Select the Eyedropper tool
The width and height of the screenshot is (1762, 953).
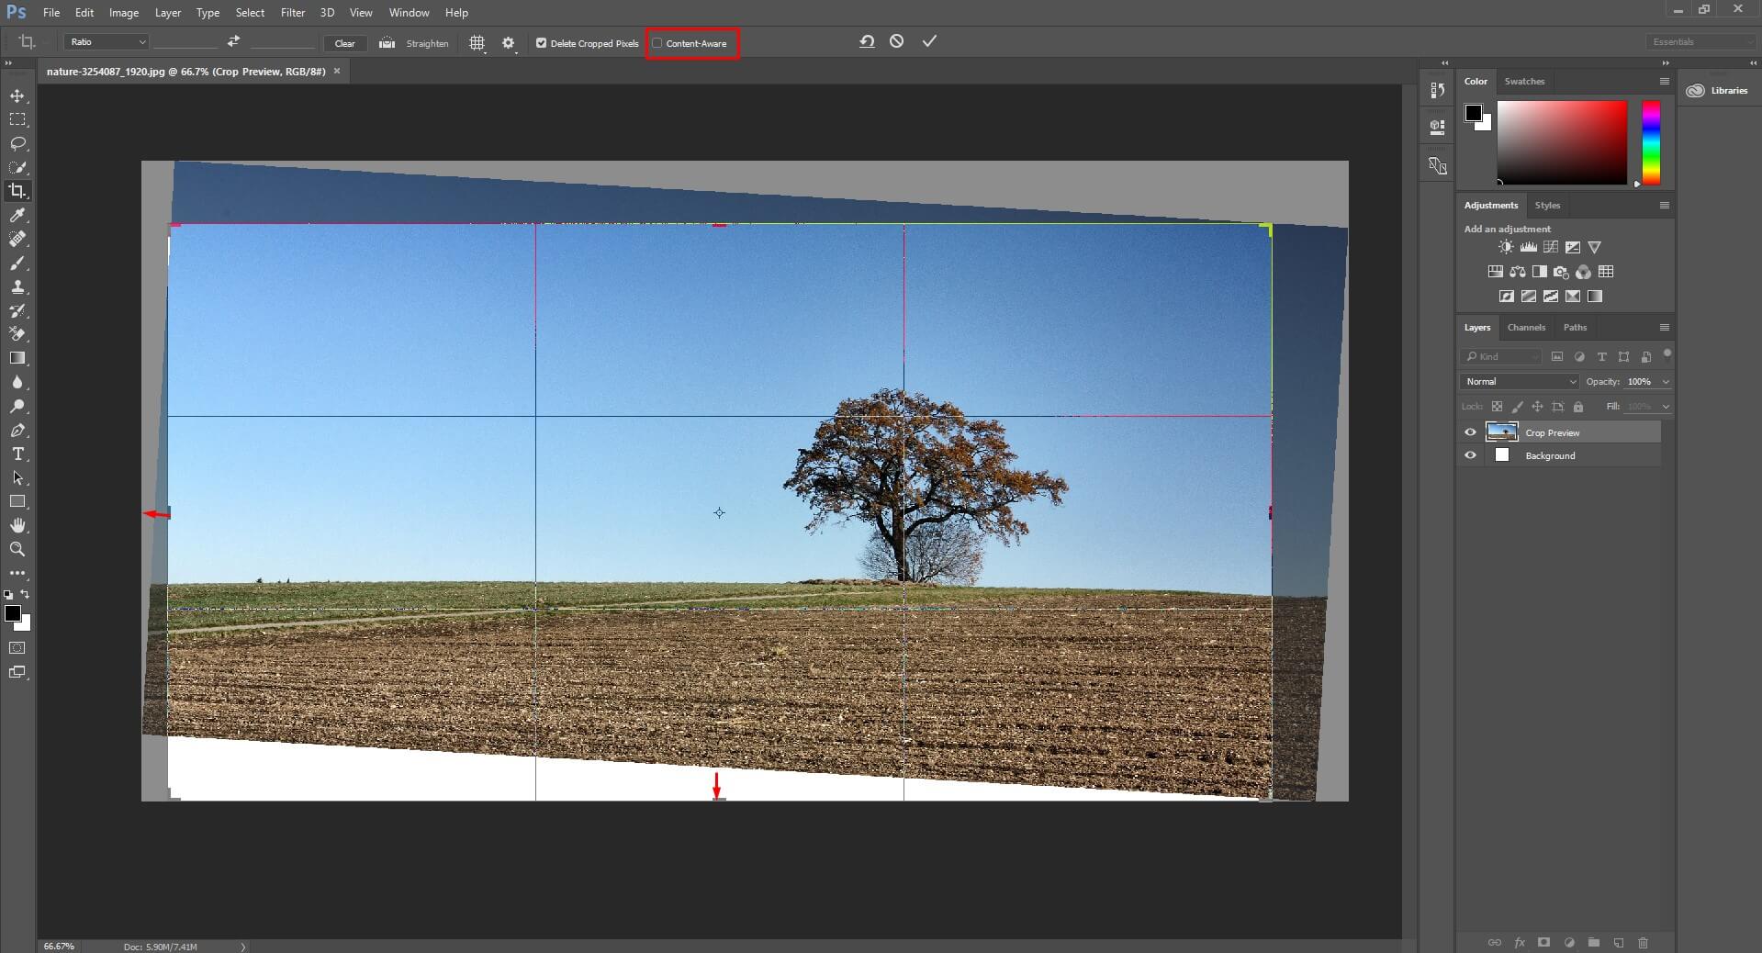pyautogui.click(x=17, y=215)
